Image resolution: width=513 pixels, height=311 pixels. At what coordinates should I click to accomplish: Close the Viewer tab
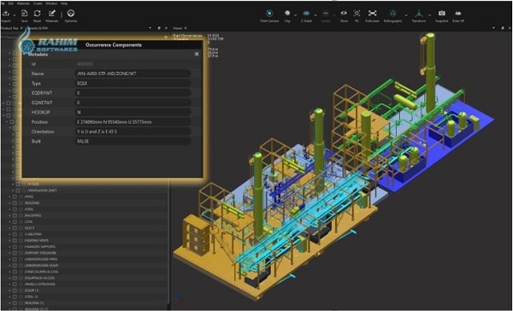[186, 28]
